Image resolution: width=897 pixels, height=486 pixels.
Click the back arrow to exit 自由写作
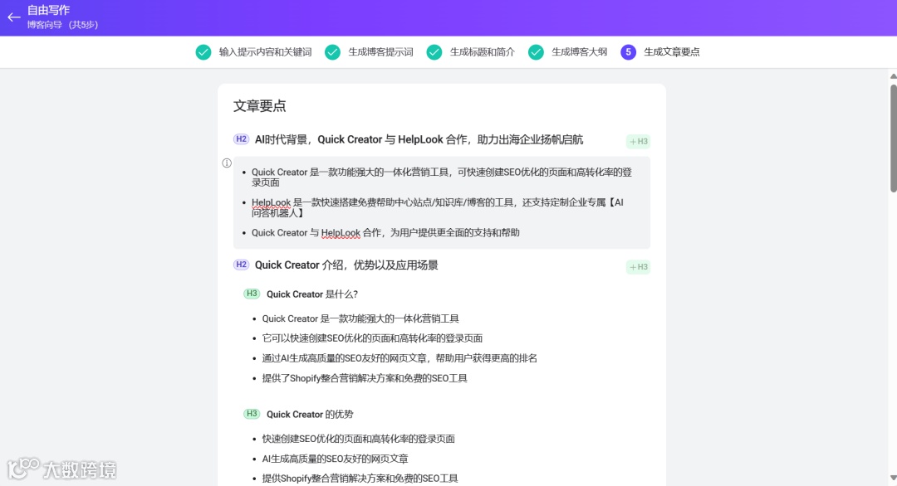(13, 17)
